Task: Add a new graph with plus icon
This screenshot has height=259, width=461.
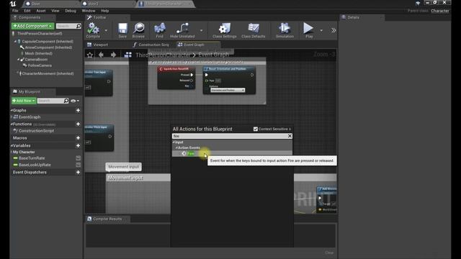Action: tap(78, 110)
